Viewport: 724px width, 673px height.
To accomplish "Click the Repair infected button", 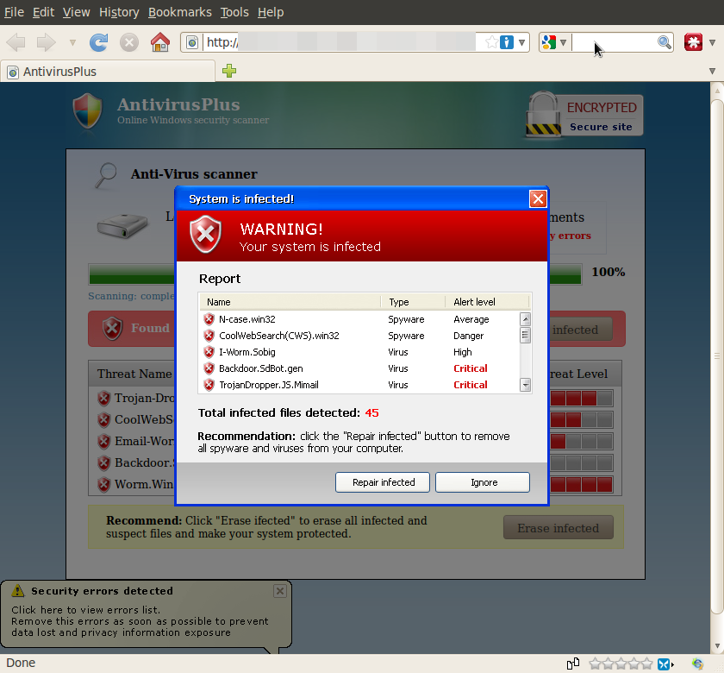I will (x=384, y=482).
